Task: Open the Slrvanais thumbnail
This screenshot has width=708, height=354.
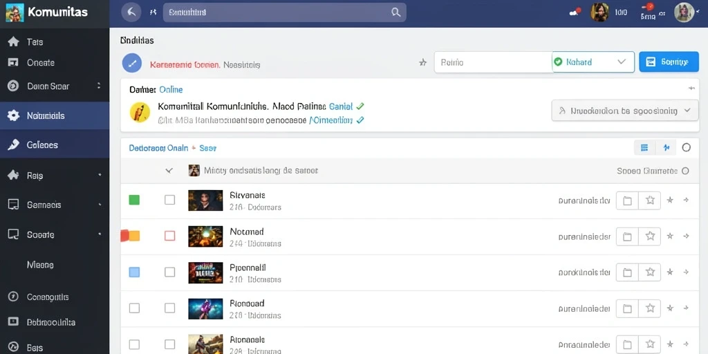Action: pos(205,201)
